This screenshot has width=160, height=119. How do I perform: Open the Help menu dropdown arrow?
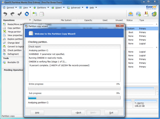tap(96, 8)
